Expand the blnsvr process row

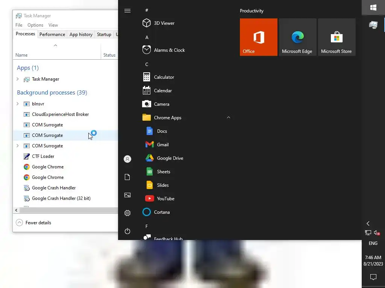click(17, 103)
